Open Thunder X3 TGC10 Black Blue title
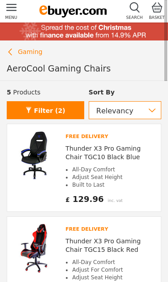Screen dimensions: 168x282 pos(103,152)
